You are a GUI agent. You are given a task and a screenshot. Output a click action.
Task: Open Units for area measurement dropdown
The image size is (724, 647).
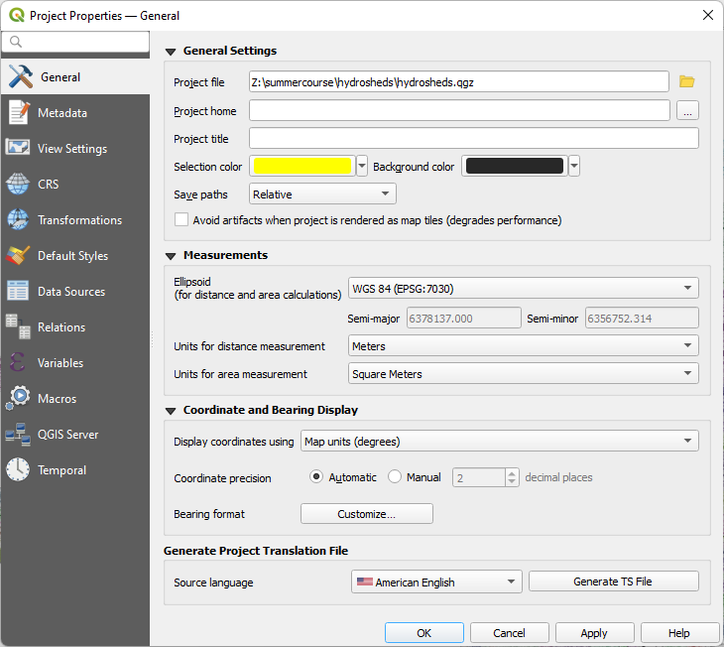(523, 373)
